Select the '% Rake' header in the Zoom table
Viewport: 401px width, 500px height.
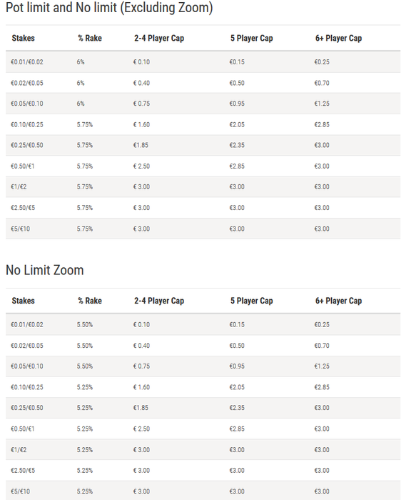(x=90, y=301)
